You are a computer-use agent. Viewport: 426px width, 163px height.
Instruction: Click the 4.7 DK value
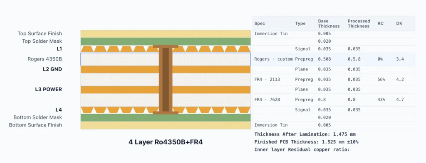400,100
